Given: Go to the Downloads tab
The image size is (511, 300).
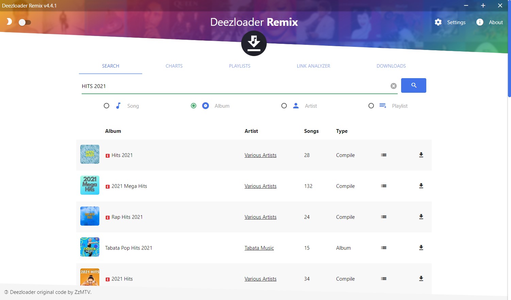Looking at the screenshot, I should [391, 66].
